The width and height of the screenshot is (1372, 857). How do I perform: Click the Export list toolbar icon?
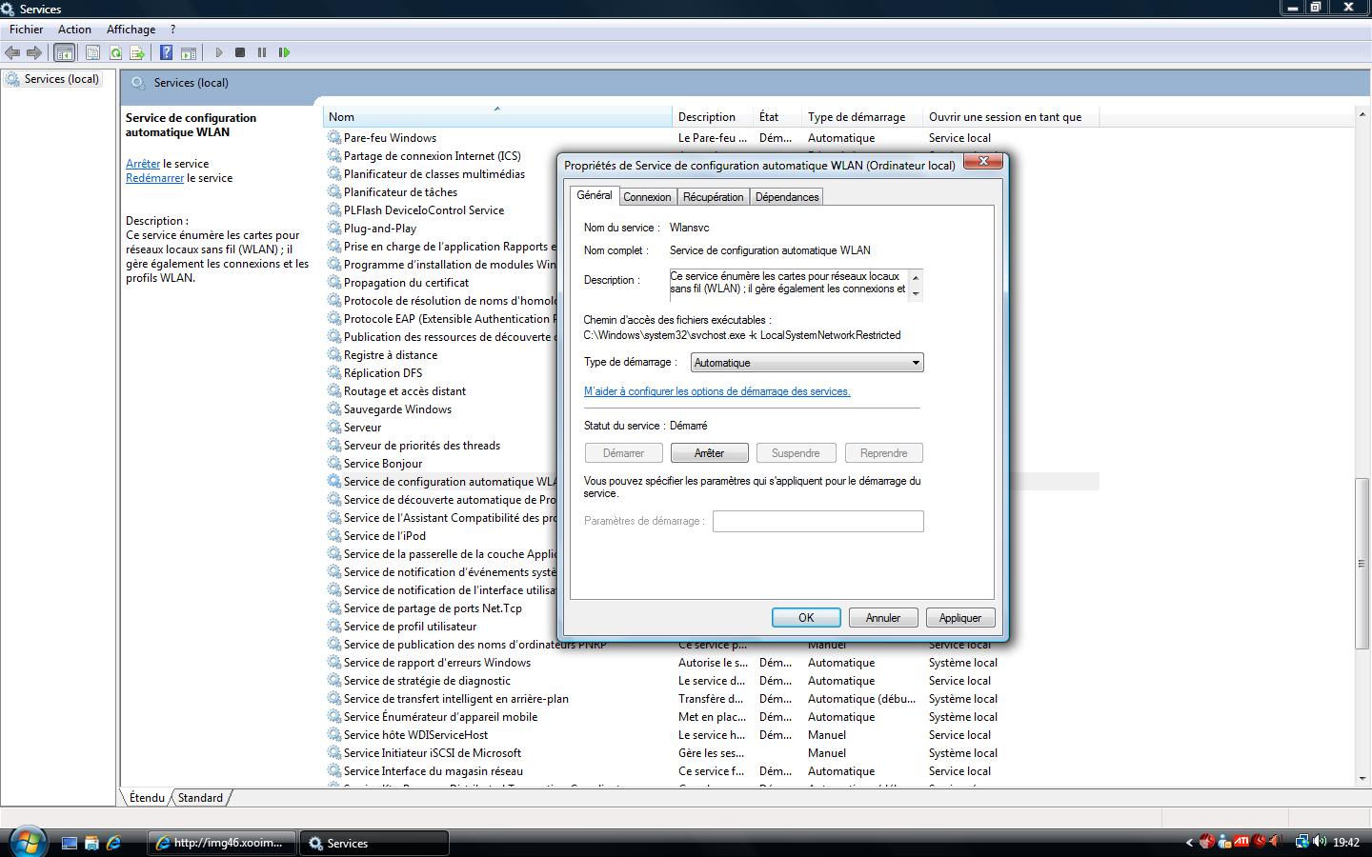137,52
